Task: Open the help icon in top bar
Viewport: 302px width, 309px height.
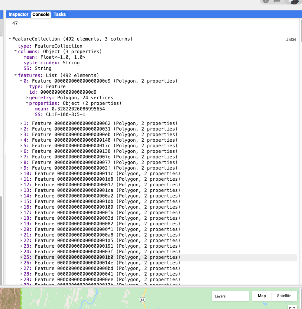Action: [266, 1]
